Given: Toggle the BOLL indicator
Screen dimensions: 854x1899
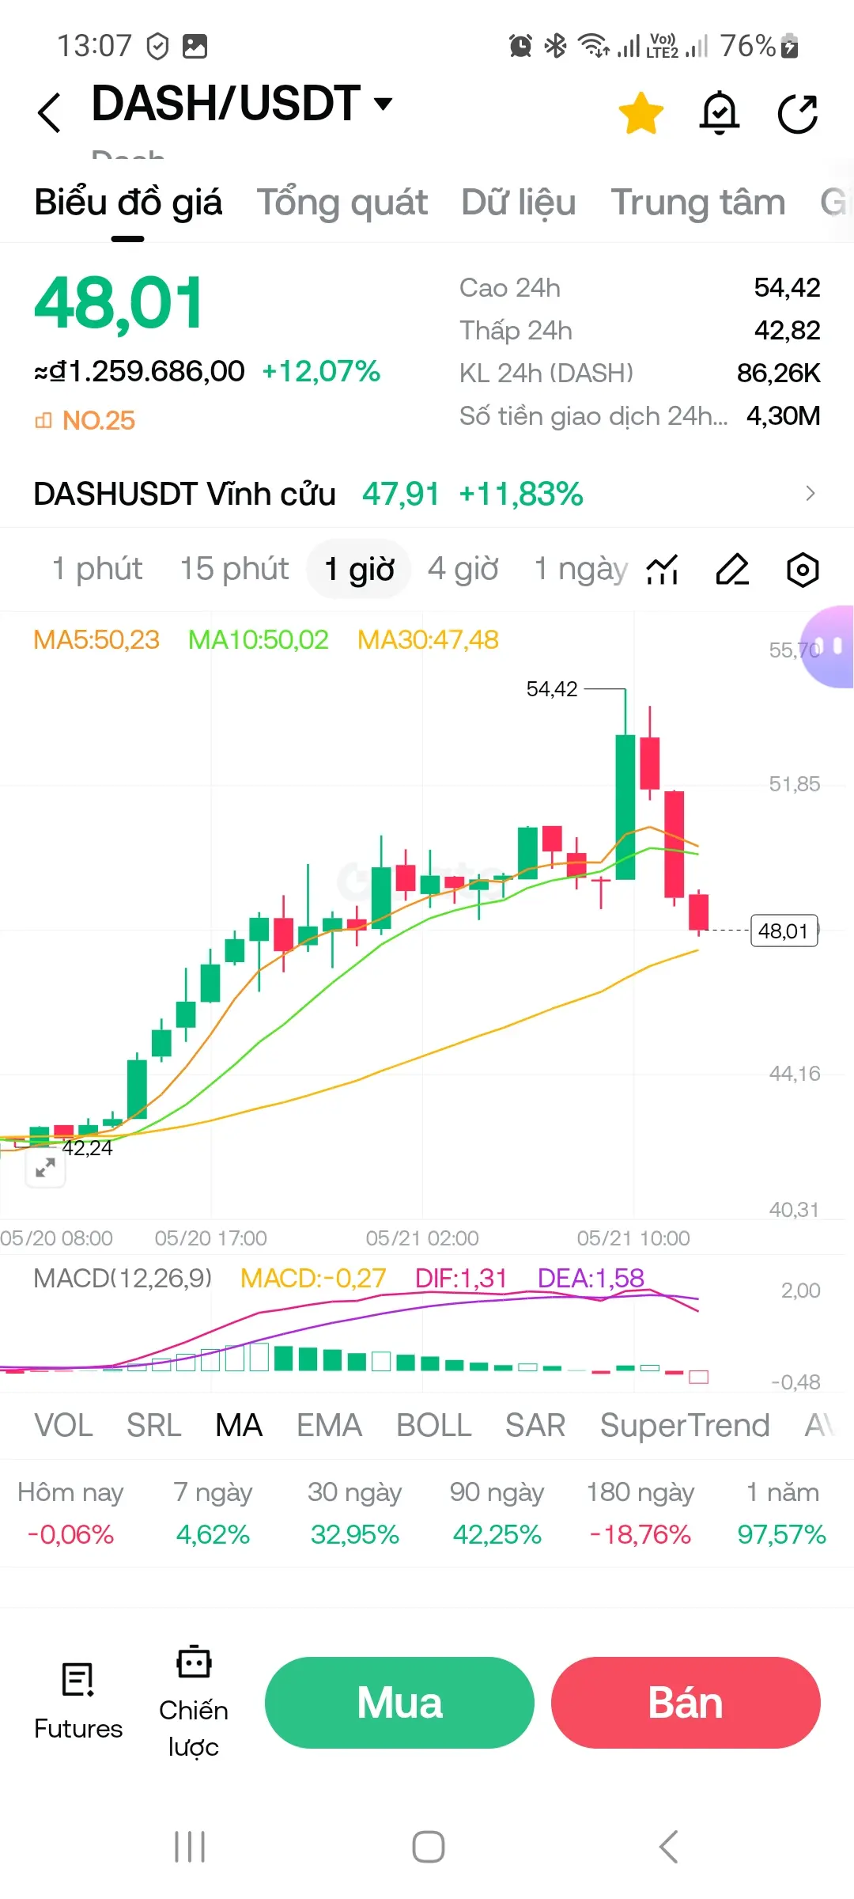Looking at the screenshot, I should coord(434,1426).
